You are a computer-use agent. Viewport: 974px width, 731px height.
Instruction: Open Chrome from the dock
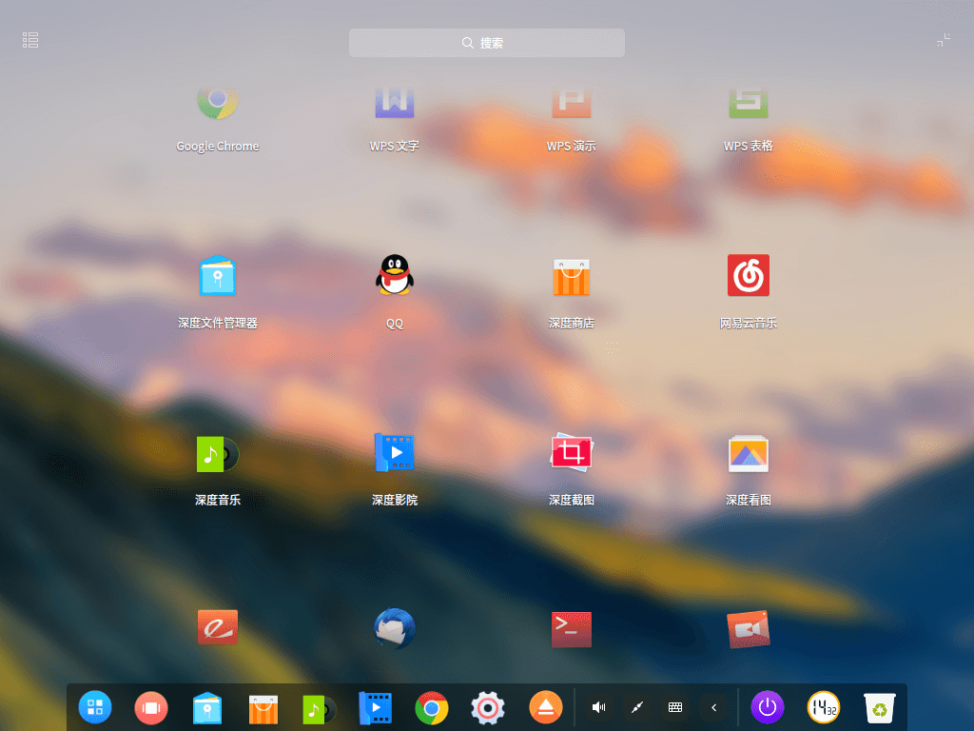[x=432, y=708]
